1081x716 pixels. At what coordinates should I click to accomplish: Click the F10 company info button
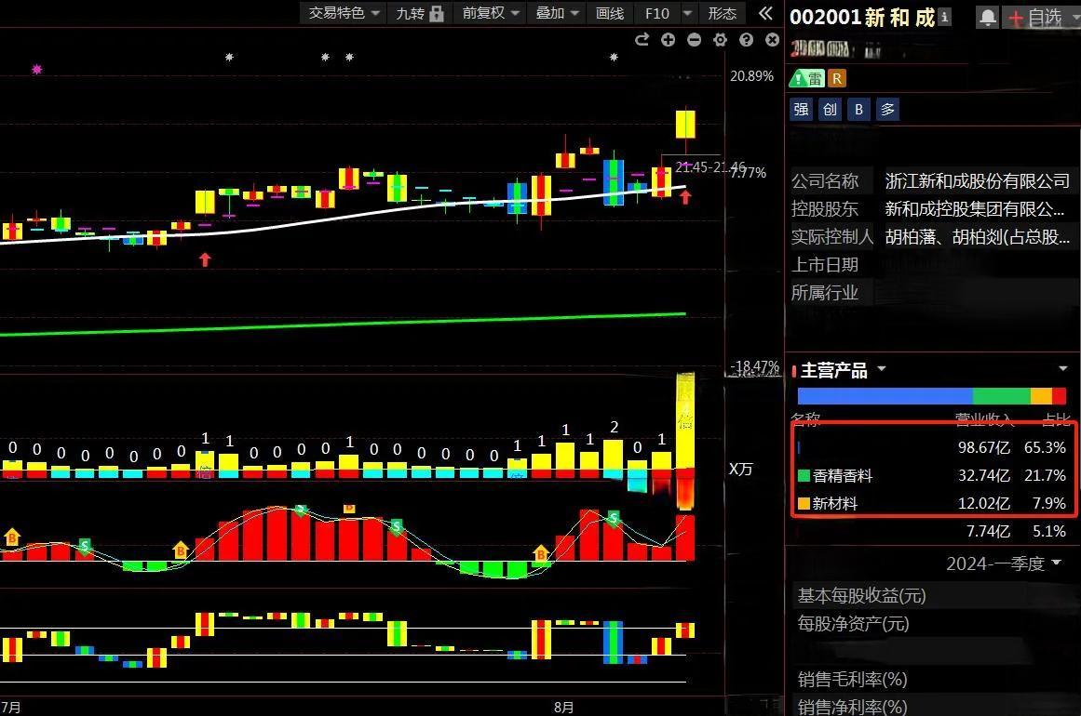tap(657, 13)
